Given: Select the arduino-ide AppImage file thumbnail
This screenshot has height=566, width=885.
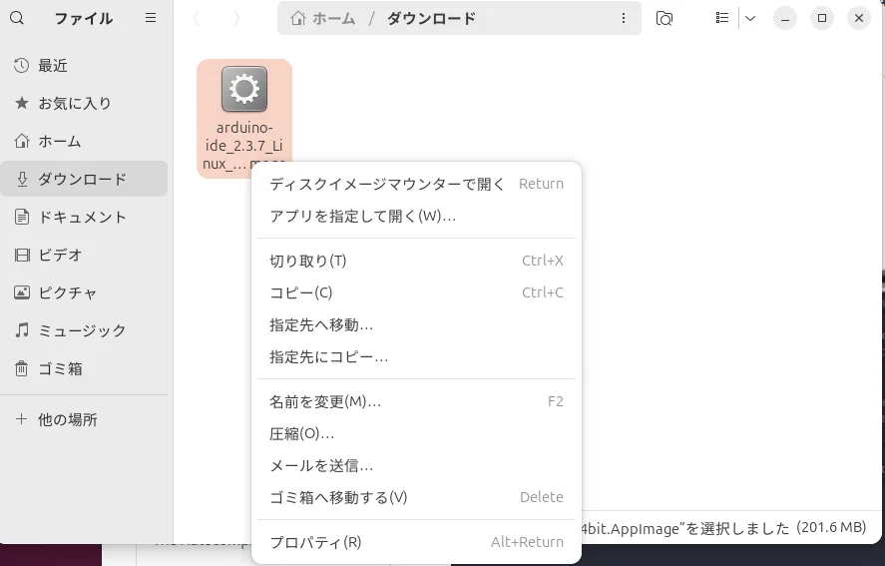Looking at the screenshot, I should click(x=244, y=90).
